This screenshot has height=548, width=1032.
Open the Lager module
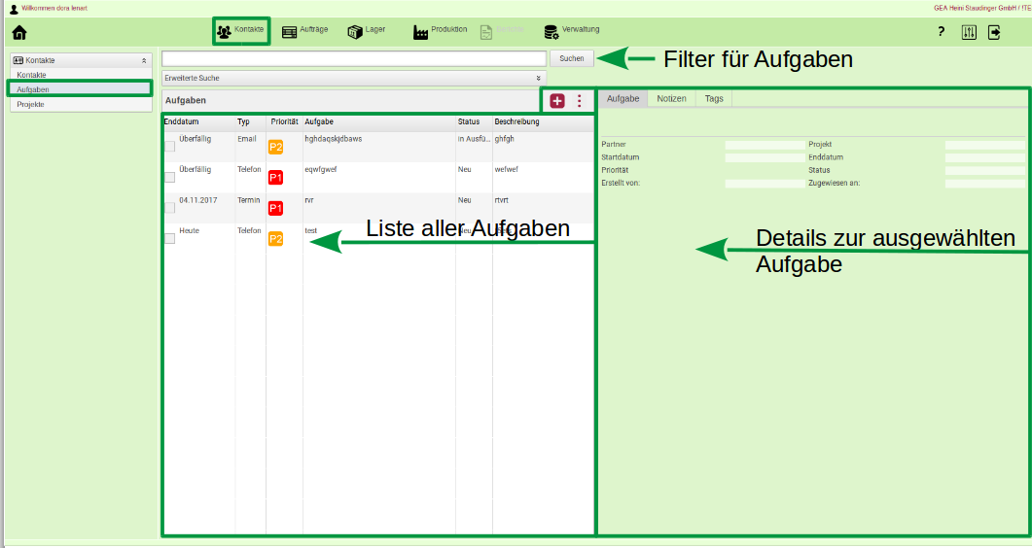click(x=366, y=31)
